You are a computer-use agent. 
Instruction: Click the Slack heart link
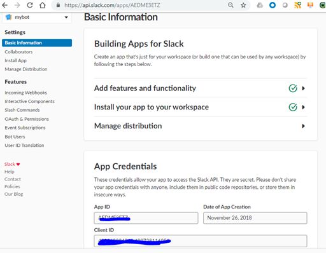(12, 164)
